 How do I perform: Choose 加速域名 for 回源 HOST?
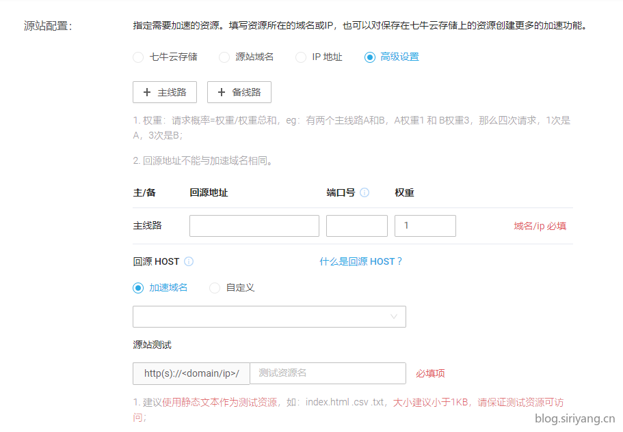pyautogui.click(x=138, y=288)
